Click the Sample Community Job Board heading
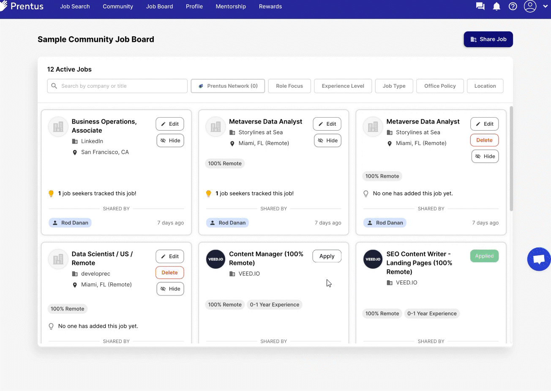The width and height of the screenshot is (551, 391). [x=96, y=39]
